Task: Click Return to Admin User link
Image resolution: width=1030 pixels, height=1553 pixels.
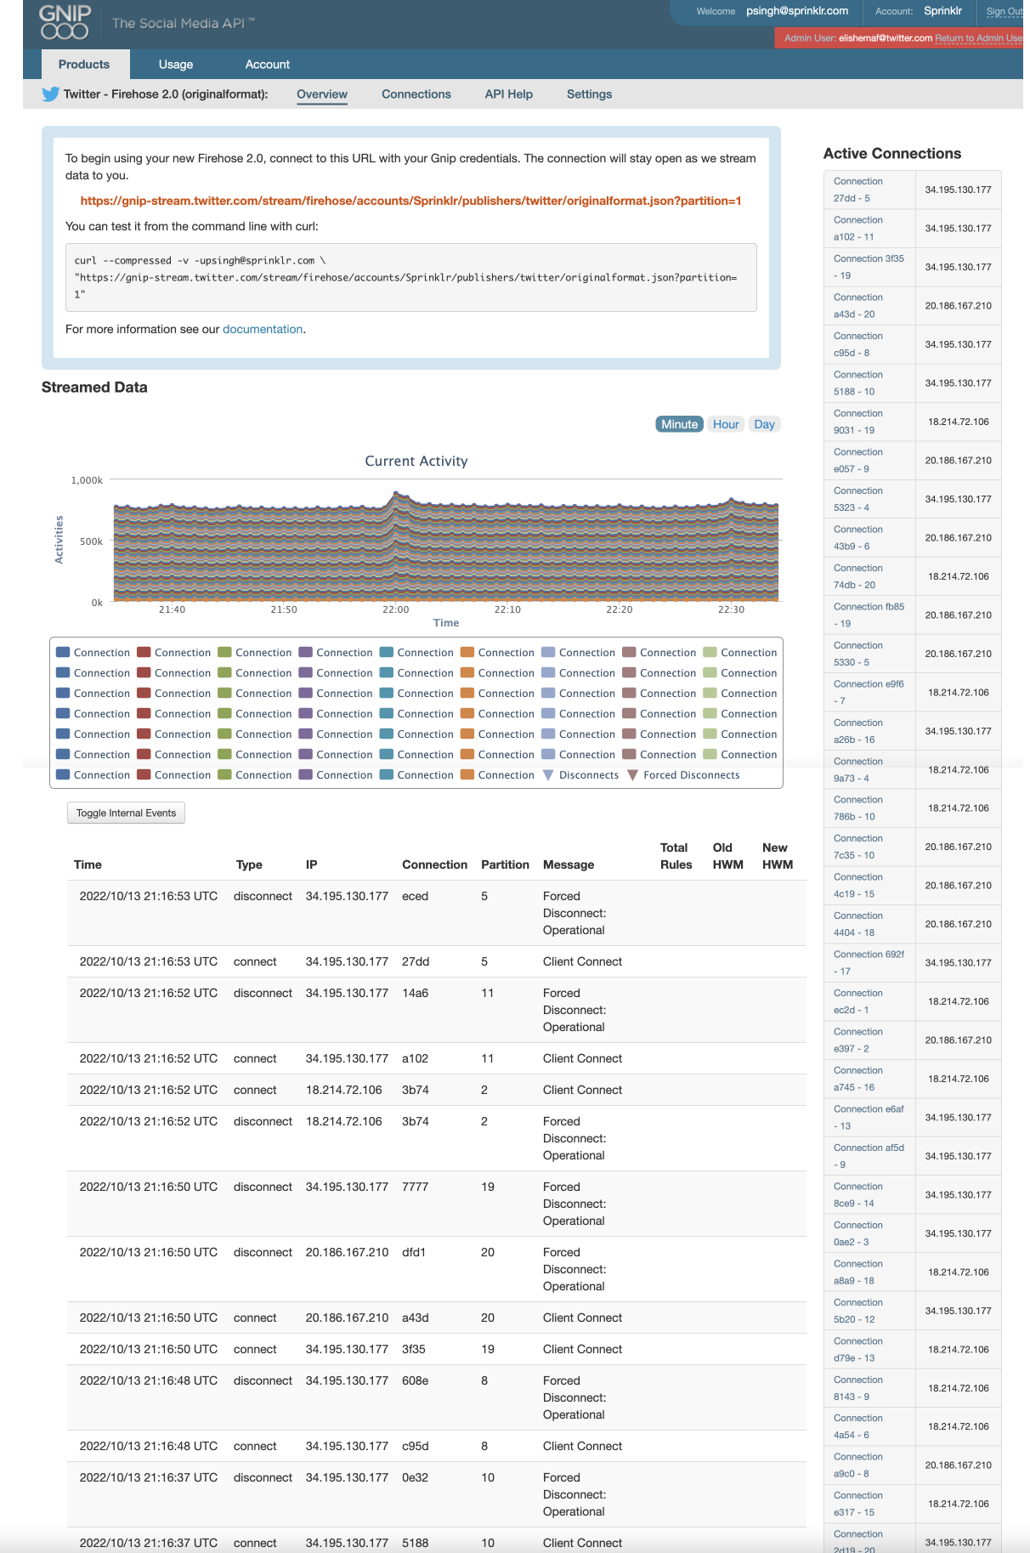Action: pos(978,38)
